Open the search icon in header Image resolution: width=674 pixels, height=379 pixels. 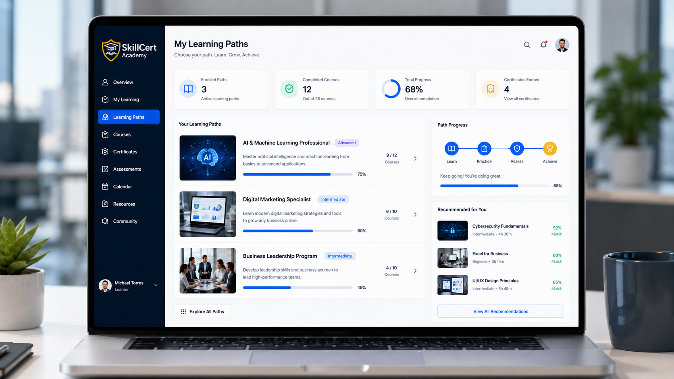point(527,45)
